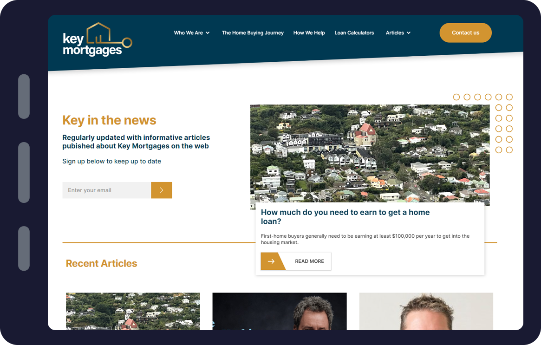Open the article thumbnail with dark background portrait
Image resolution: width=541 pixels, height=345 pixels.
coord(279,311)
